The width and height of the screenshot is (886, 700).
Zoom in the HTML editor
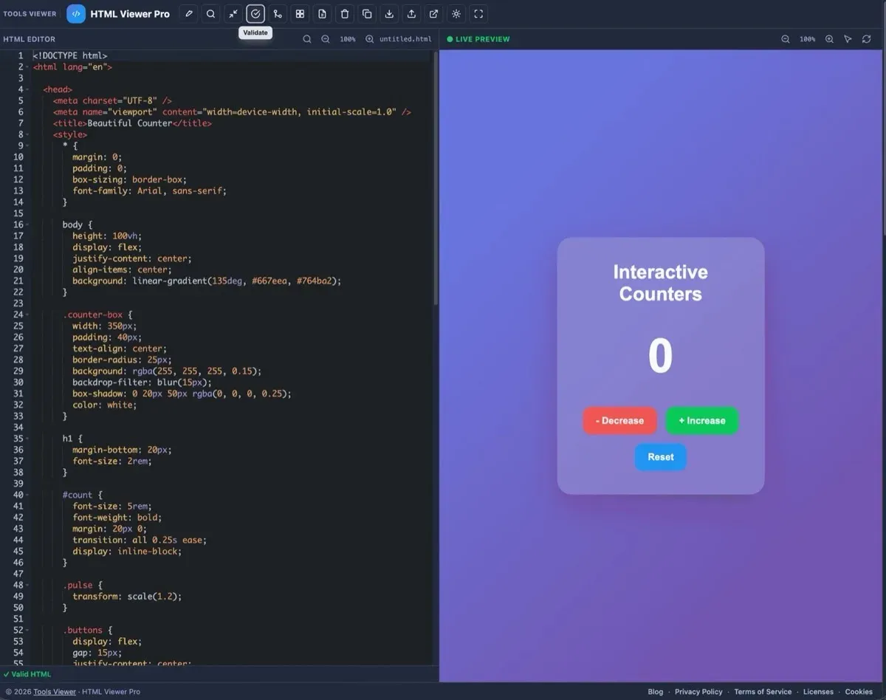[370, 39]
